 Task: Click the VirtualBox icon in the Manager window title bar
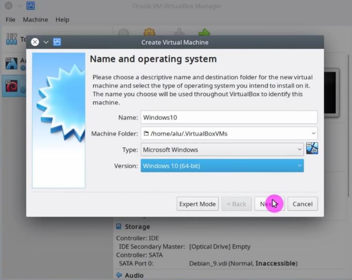pos(30,6)
